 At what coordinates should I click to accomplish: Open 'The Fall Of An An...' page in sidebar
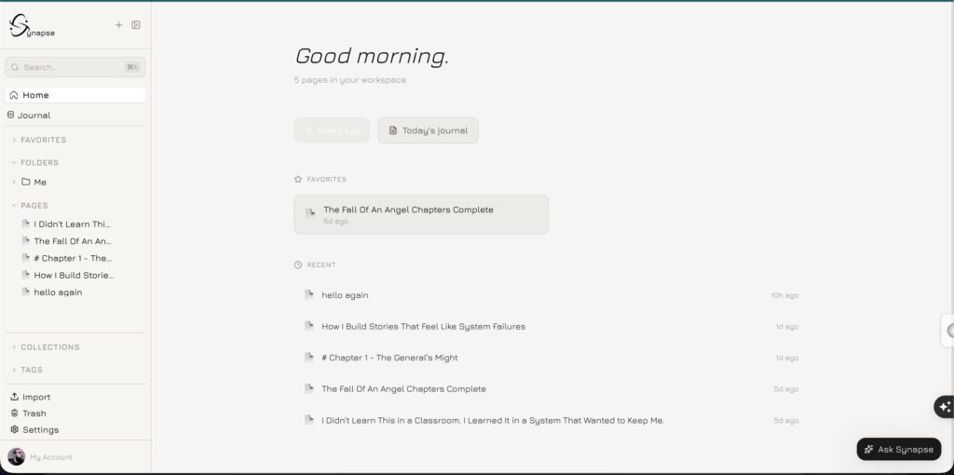pyautogui.click(x=73, y=241)
